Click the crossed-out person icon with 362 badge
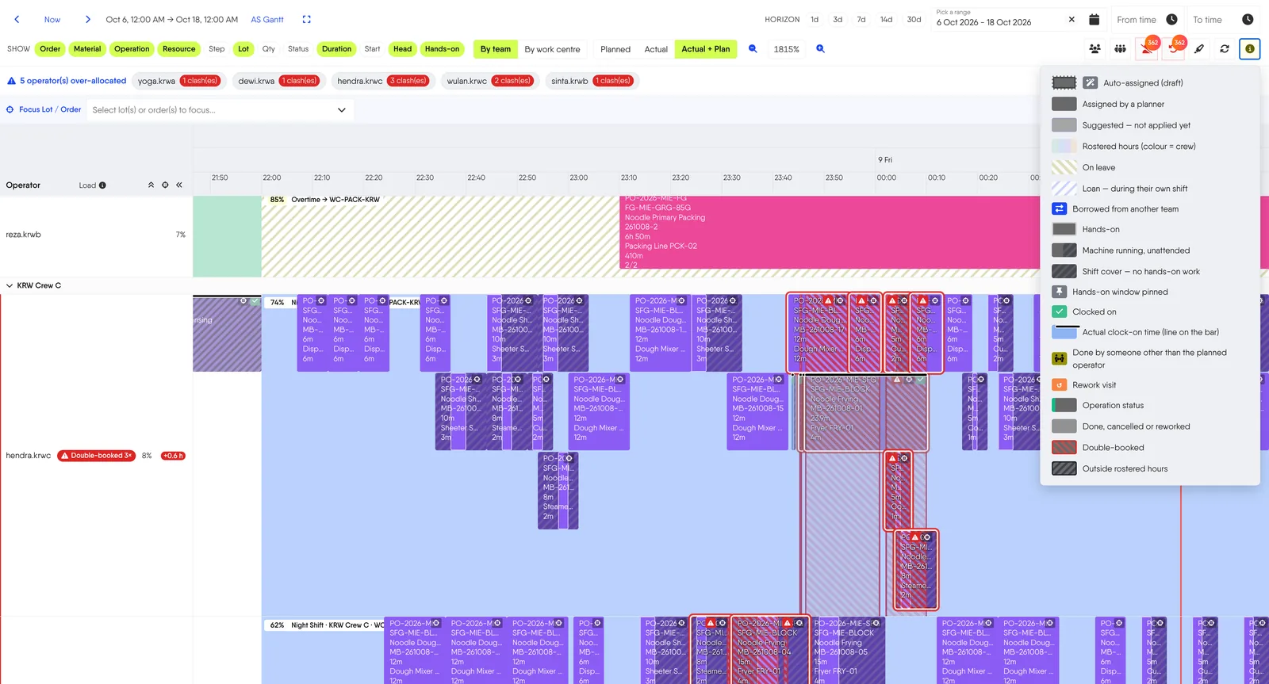Image resolution: width=1269 pixels, height=684 pixels. pos(1147,49)
